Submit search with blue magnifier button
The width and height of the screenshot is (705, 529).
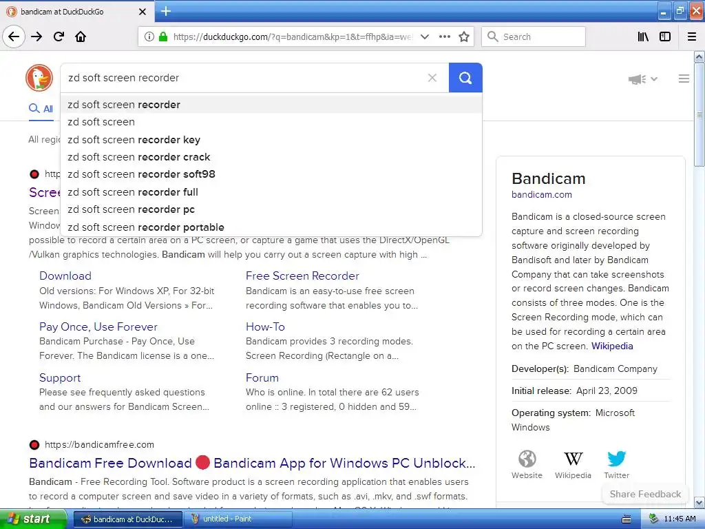465,78
